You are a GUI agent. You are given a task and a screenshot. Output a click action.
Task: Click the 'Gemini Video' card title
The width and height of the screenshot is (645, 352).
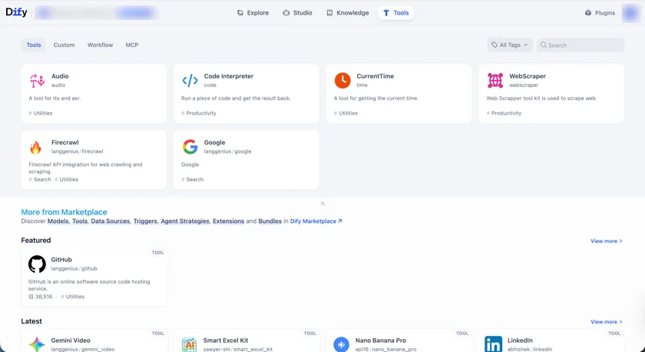[x=71, y=340]
